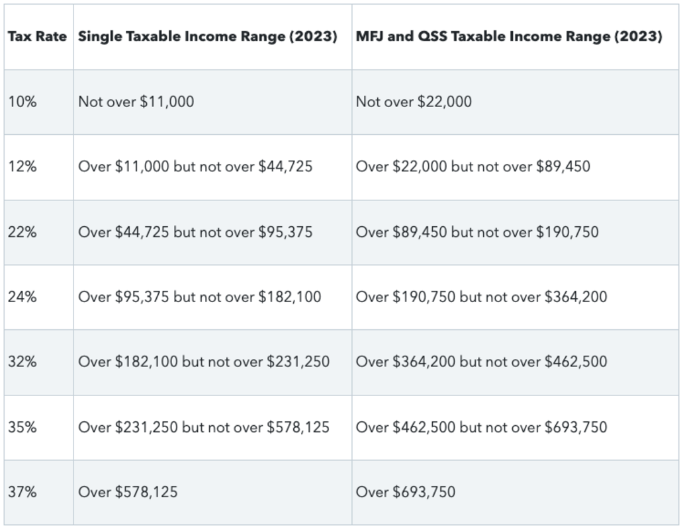683x529 pixels.
Task: Click the 'Over $693,750' cell
Action: coord(406,492)
